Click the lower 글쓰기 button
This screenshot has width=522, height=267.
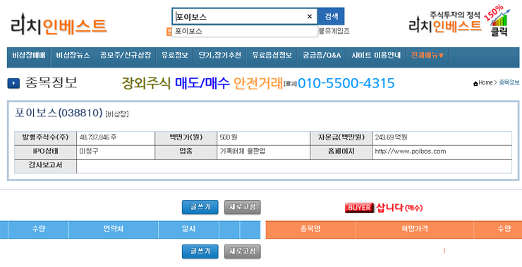point(200,252)
